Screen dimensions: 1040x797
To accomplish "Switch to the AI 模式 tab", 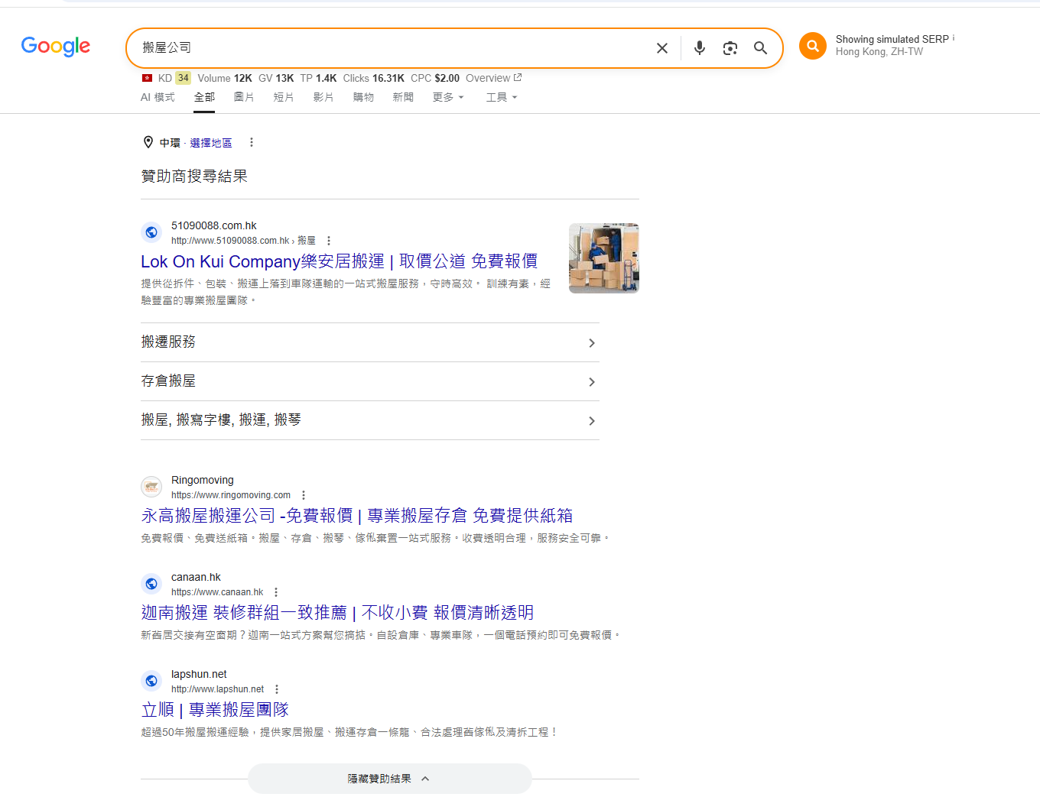I will [158, 97].
